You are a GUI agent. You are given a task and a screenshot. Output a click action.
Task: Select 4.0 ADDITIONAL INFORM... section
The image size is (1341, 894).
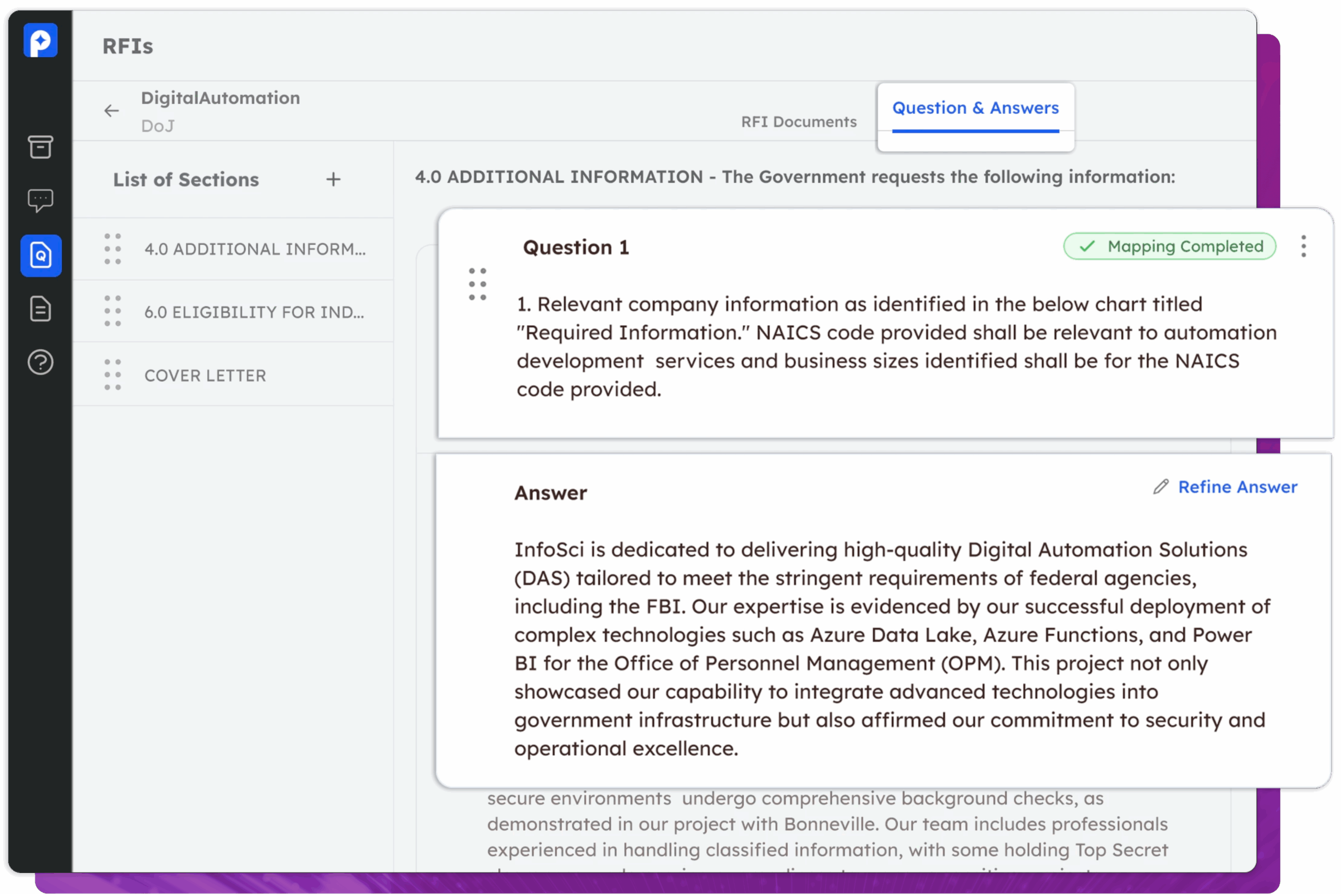point(233,249)
